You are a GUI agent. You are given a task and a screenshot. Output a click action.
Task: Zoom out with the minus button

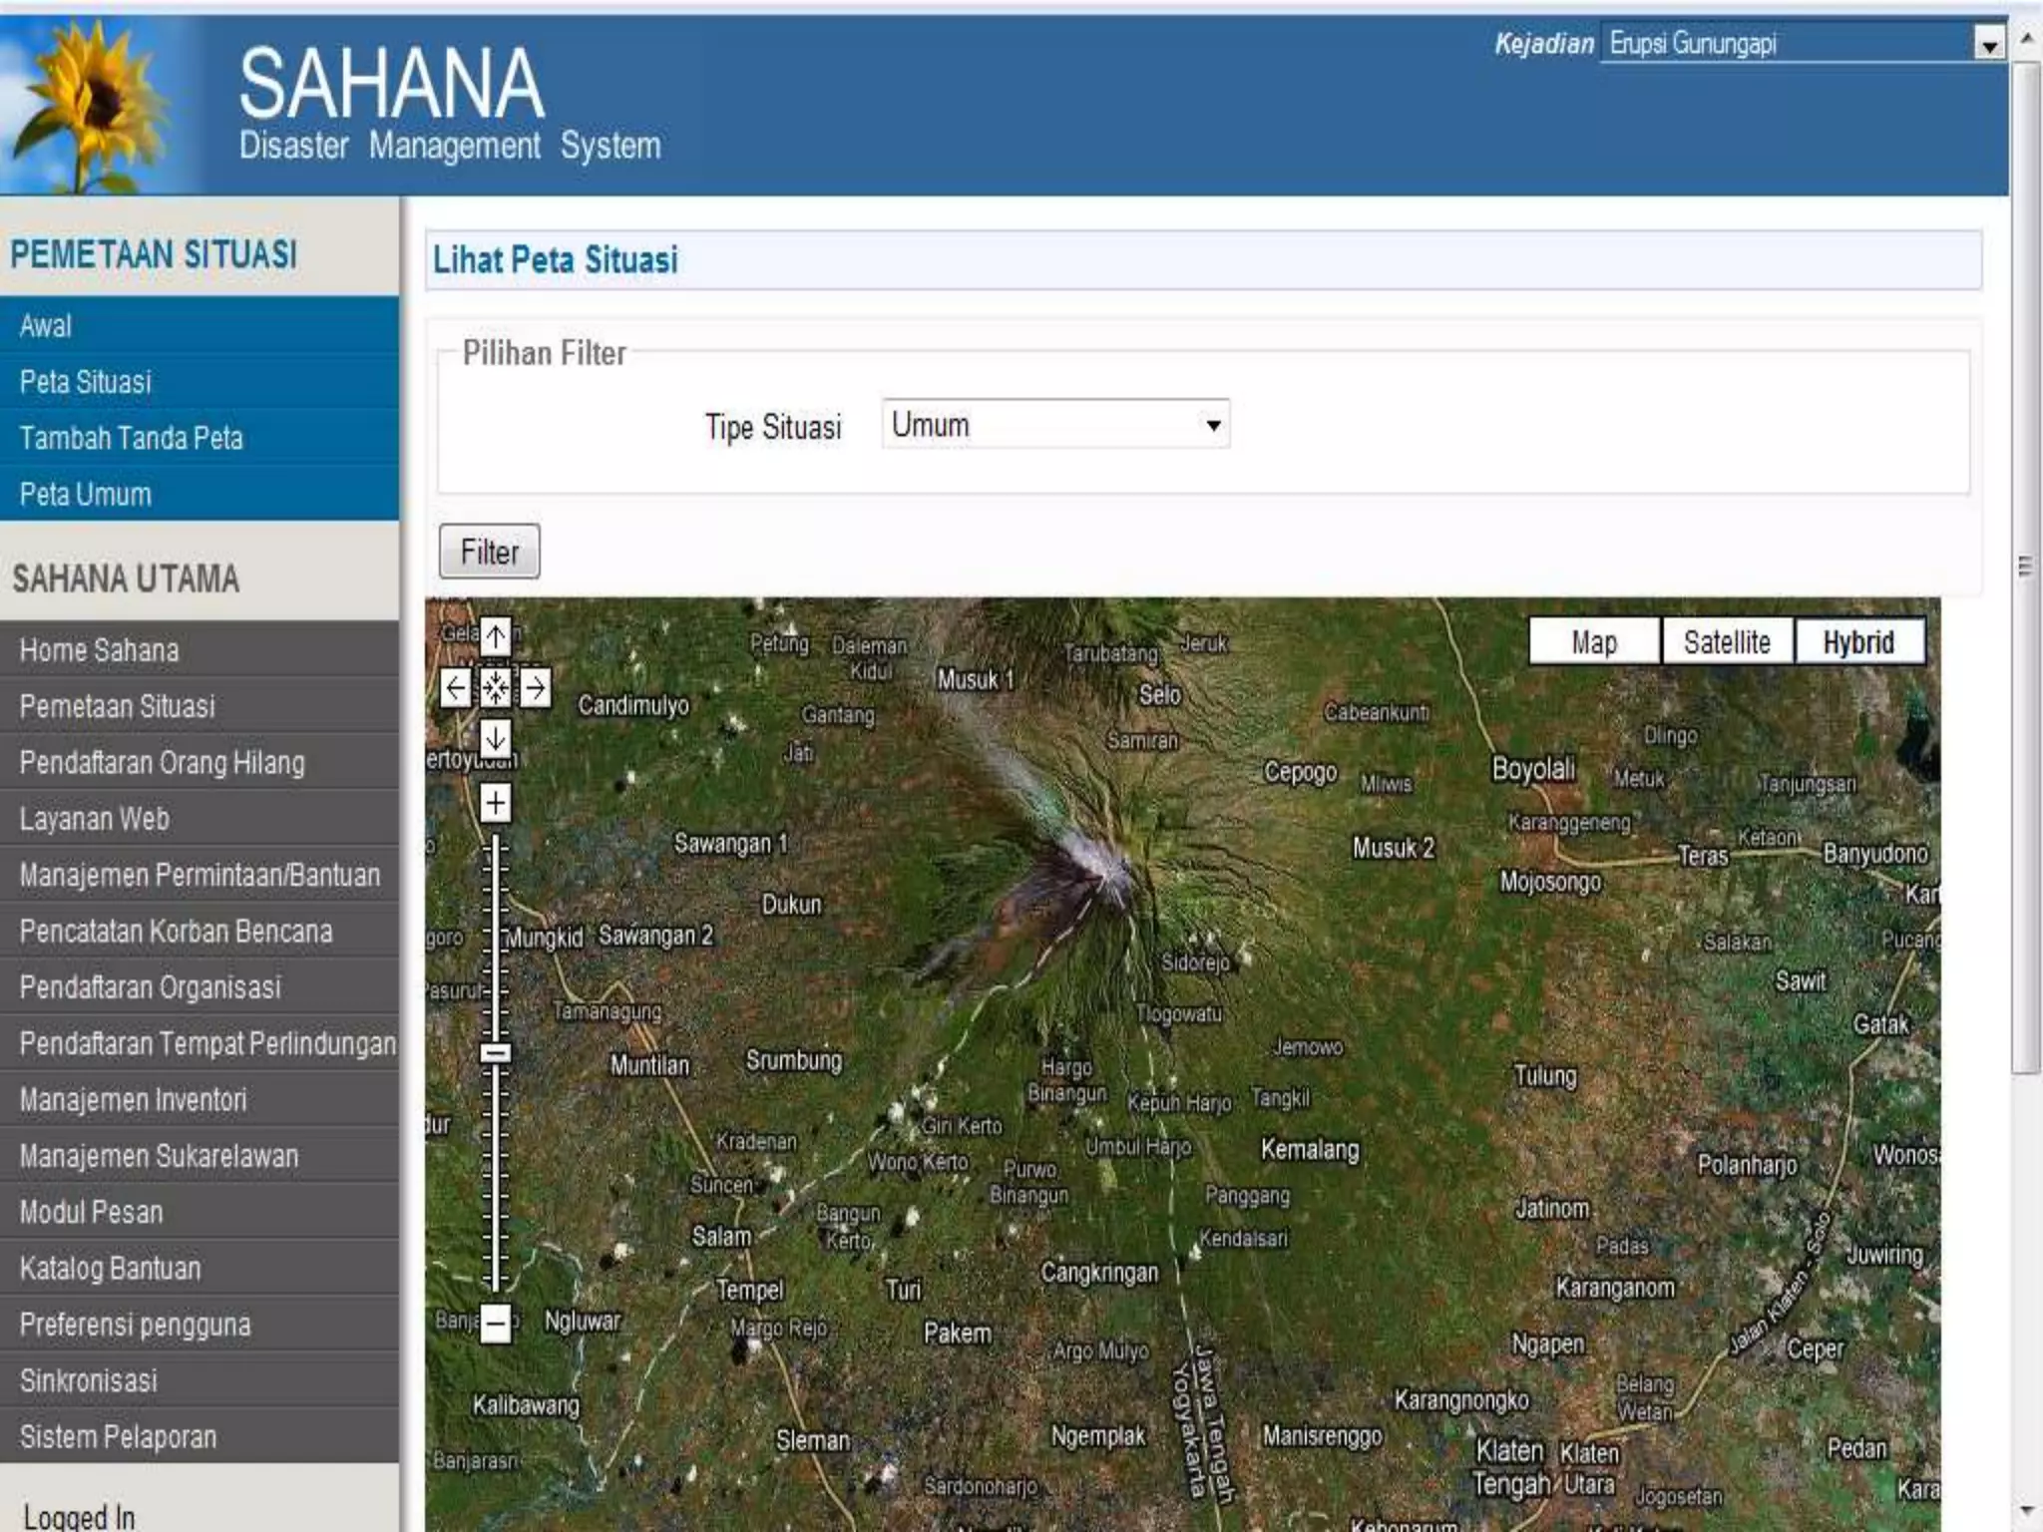pyautogui.click(x=496, y=1324)
